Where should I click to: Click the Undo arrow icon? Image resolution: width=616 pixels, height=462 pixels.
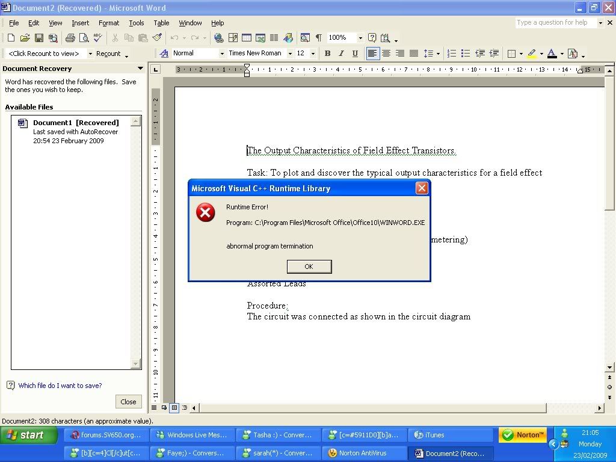[x=174, y=38]
